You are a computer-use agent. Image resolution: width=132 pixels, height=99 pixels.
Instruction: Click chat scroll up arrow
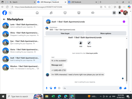[126, 39]
